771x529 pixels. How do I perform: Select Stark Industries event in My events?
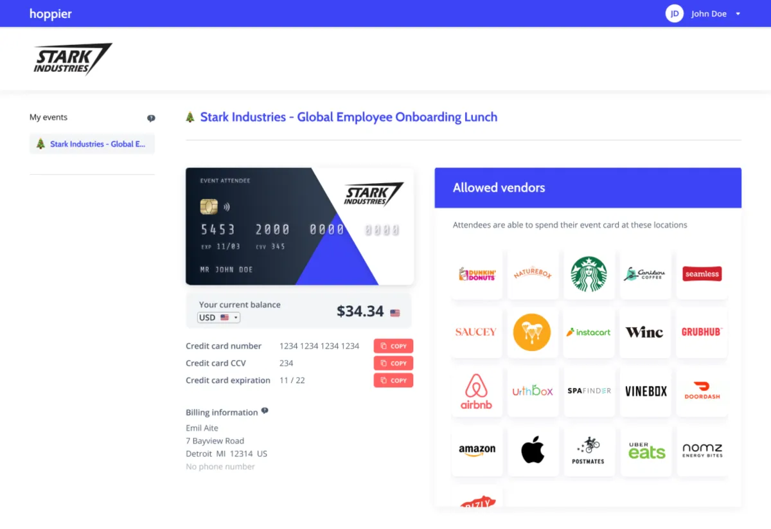[x=92, y=144]
